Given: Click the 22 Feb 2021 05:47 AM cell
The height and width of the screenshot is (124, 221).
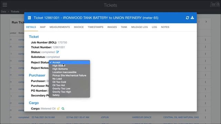Looking at the screenshot, I should (78, 117).
